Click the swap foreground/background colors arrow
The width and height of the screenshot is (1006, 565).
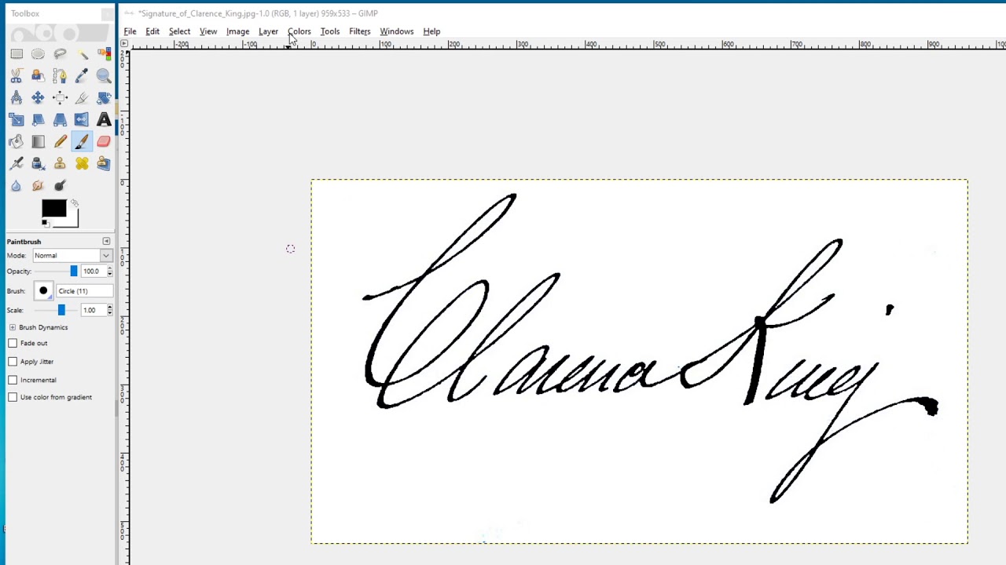click(74, 204)
